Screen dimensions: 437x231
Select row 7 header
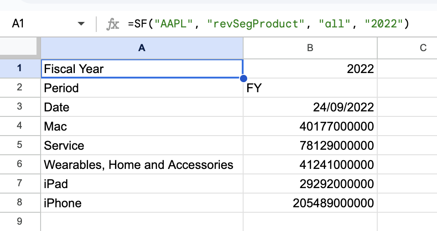coord(20,184)
